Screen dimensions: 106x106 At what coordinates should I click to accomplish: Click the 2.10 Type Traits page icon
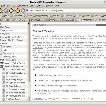(x=4, y=99)
